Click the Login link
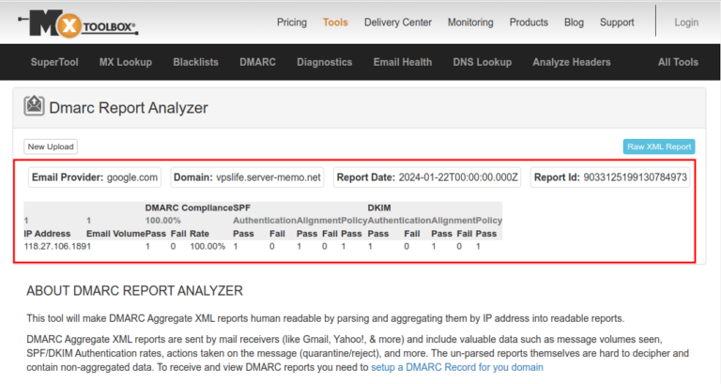The width and height of the screenshot is (721, 384). click(x=686, y=23)
